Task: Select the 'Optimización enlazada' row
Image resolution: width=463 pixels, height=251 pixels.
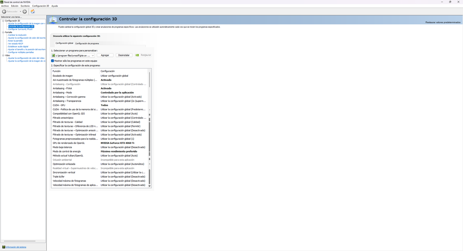Action: coord(99,164)
